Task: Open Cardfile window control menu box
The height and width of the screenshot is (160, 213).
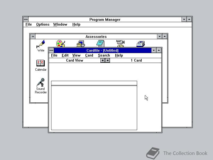Action: [51, 50]
